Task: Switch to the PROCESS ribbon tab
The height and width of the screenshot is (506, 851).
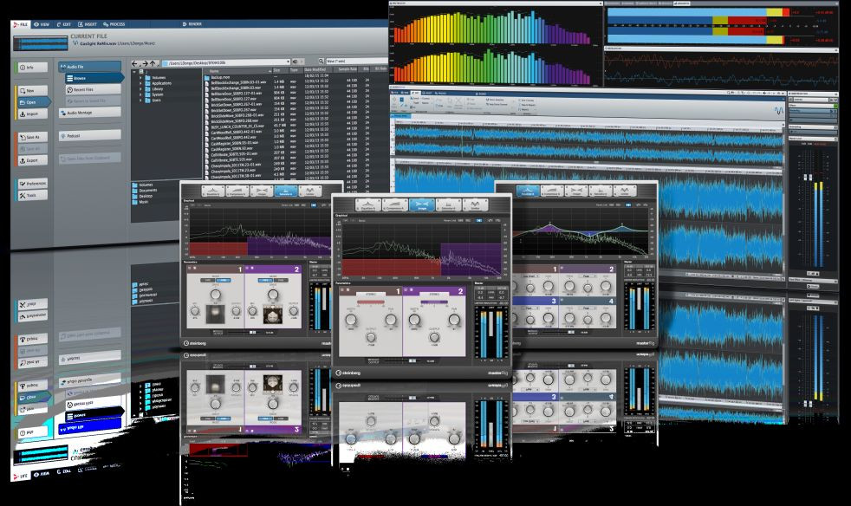Action: click(114, 26)
